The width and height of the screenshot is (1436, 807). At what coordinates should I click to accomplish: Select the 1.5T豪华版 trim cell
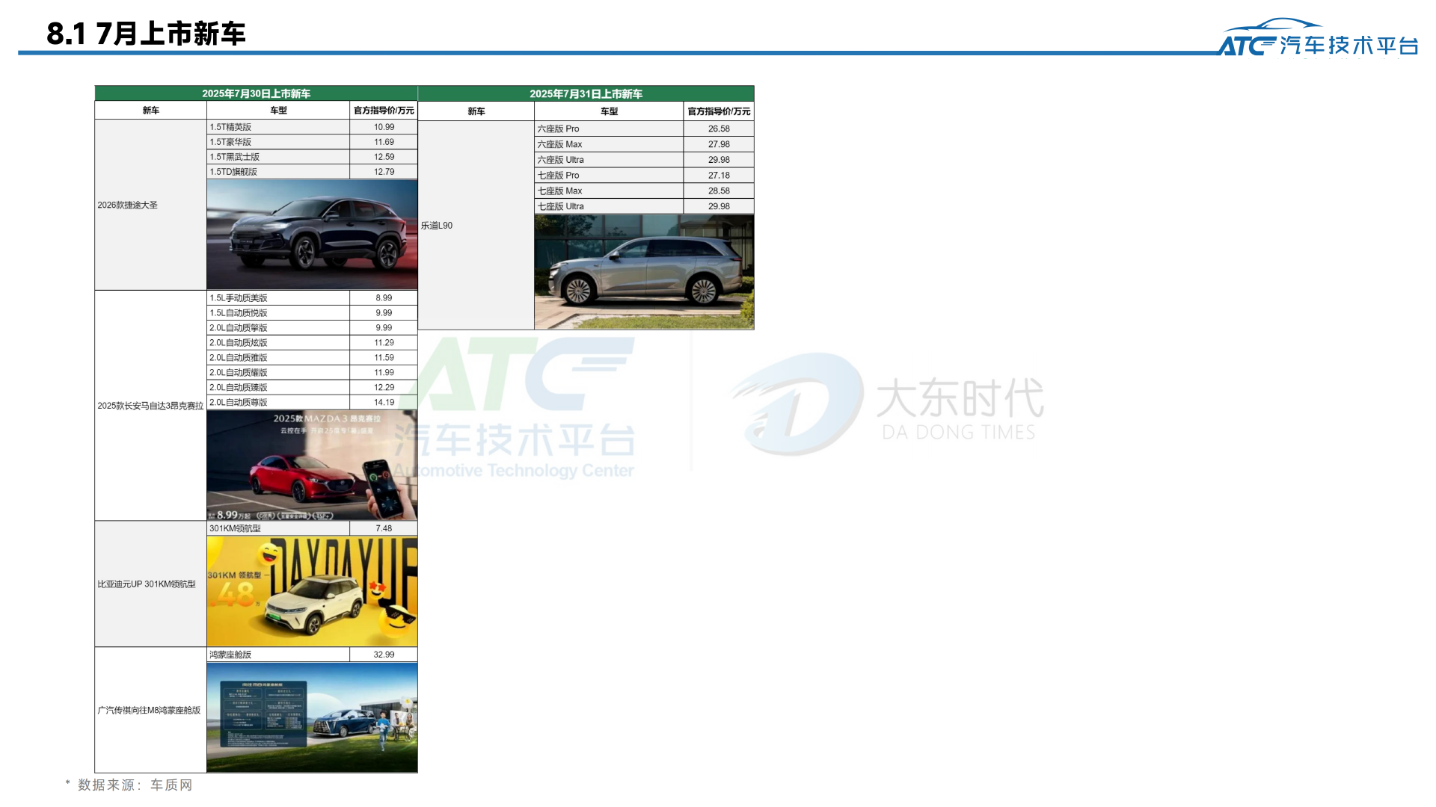[x=278, y=142]
